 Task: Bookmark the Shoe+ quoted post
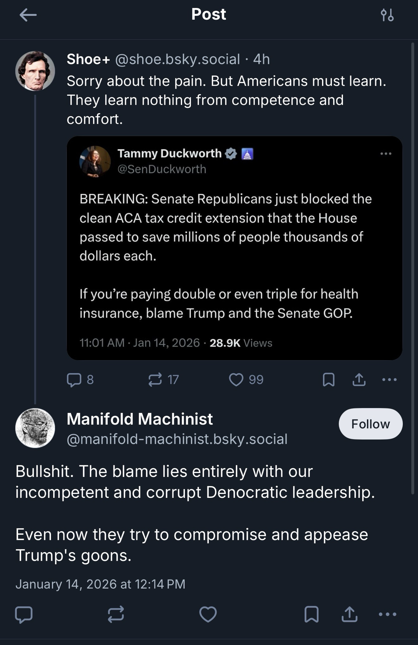(328, 380)
